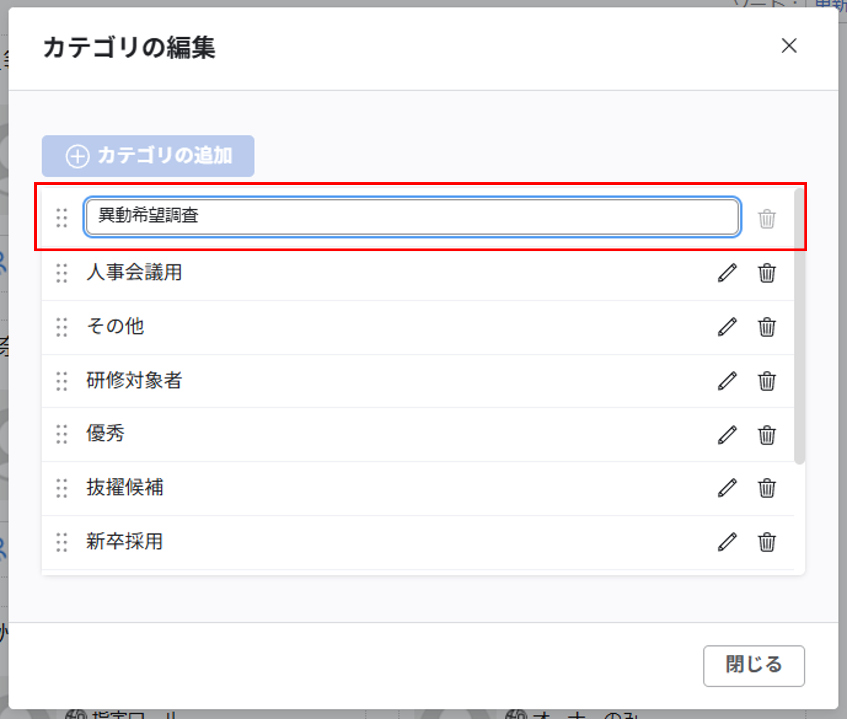The image size is (847, 719).
Task: Delete the 研修対象者 category
Action: (767, 381)
